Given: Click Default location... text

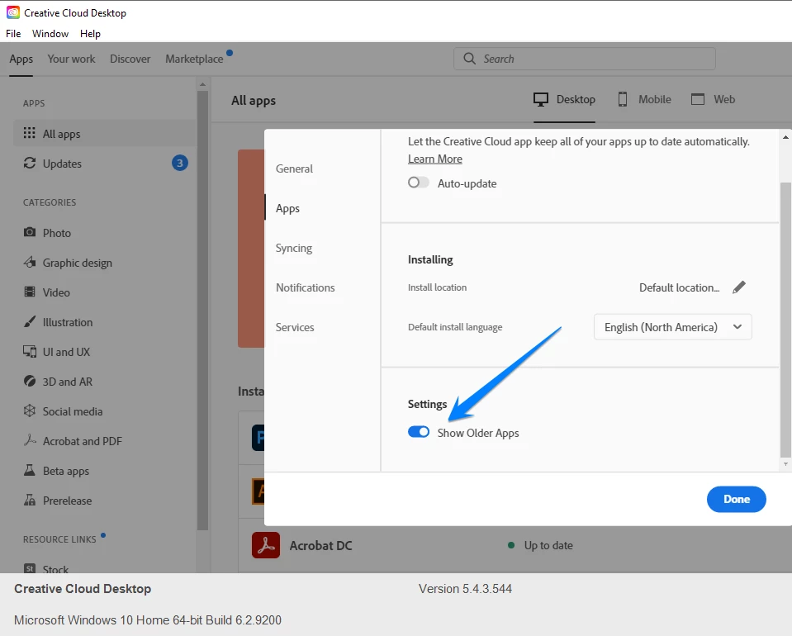Looking at the screenshot, I should pos(680,287).
